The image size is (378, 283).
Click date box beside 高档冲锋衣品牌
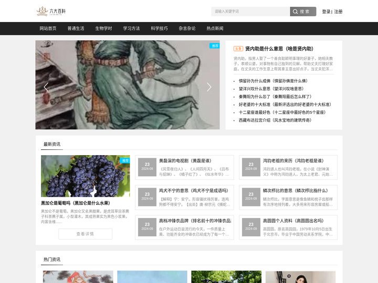[x=147, y=227]
